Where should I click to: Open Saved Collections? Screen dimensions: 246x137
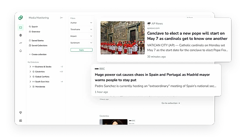click(x=39, y=45)
